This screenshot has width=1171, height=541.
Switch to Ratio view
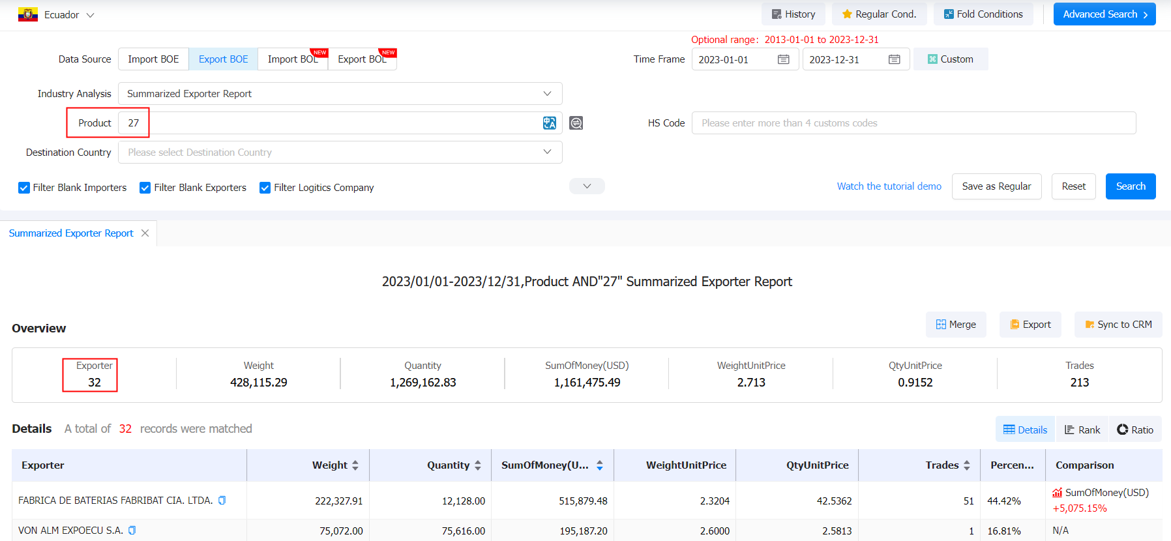[x=1135, y=430]
